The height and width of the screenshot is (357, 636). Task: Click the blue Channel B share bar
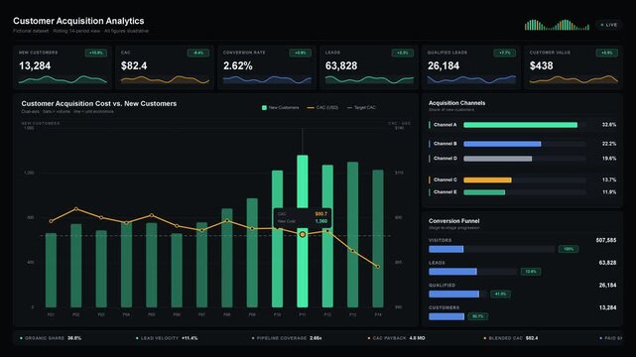coord(502,144)
